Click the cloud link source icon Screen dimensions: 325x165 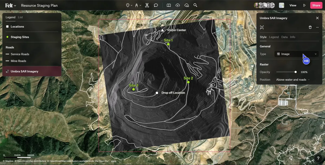[x=187, y=5]
